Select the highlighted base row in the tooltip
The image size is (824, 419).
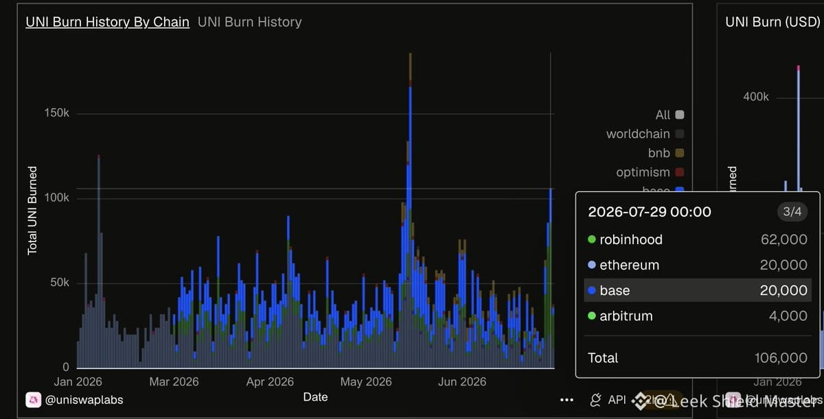(698, 291)
